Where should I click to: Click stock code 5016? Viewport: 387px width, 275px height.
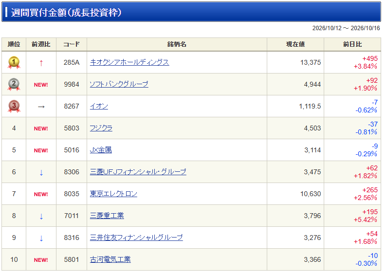point(72,150)
